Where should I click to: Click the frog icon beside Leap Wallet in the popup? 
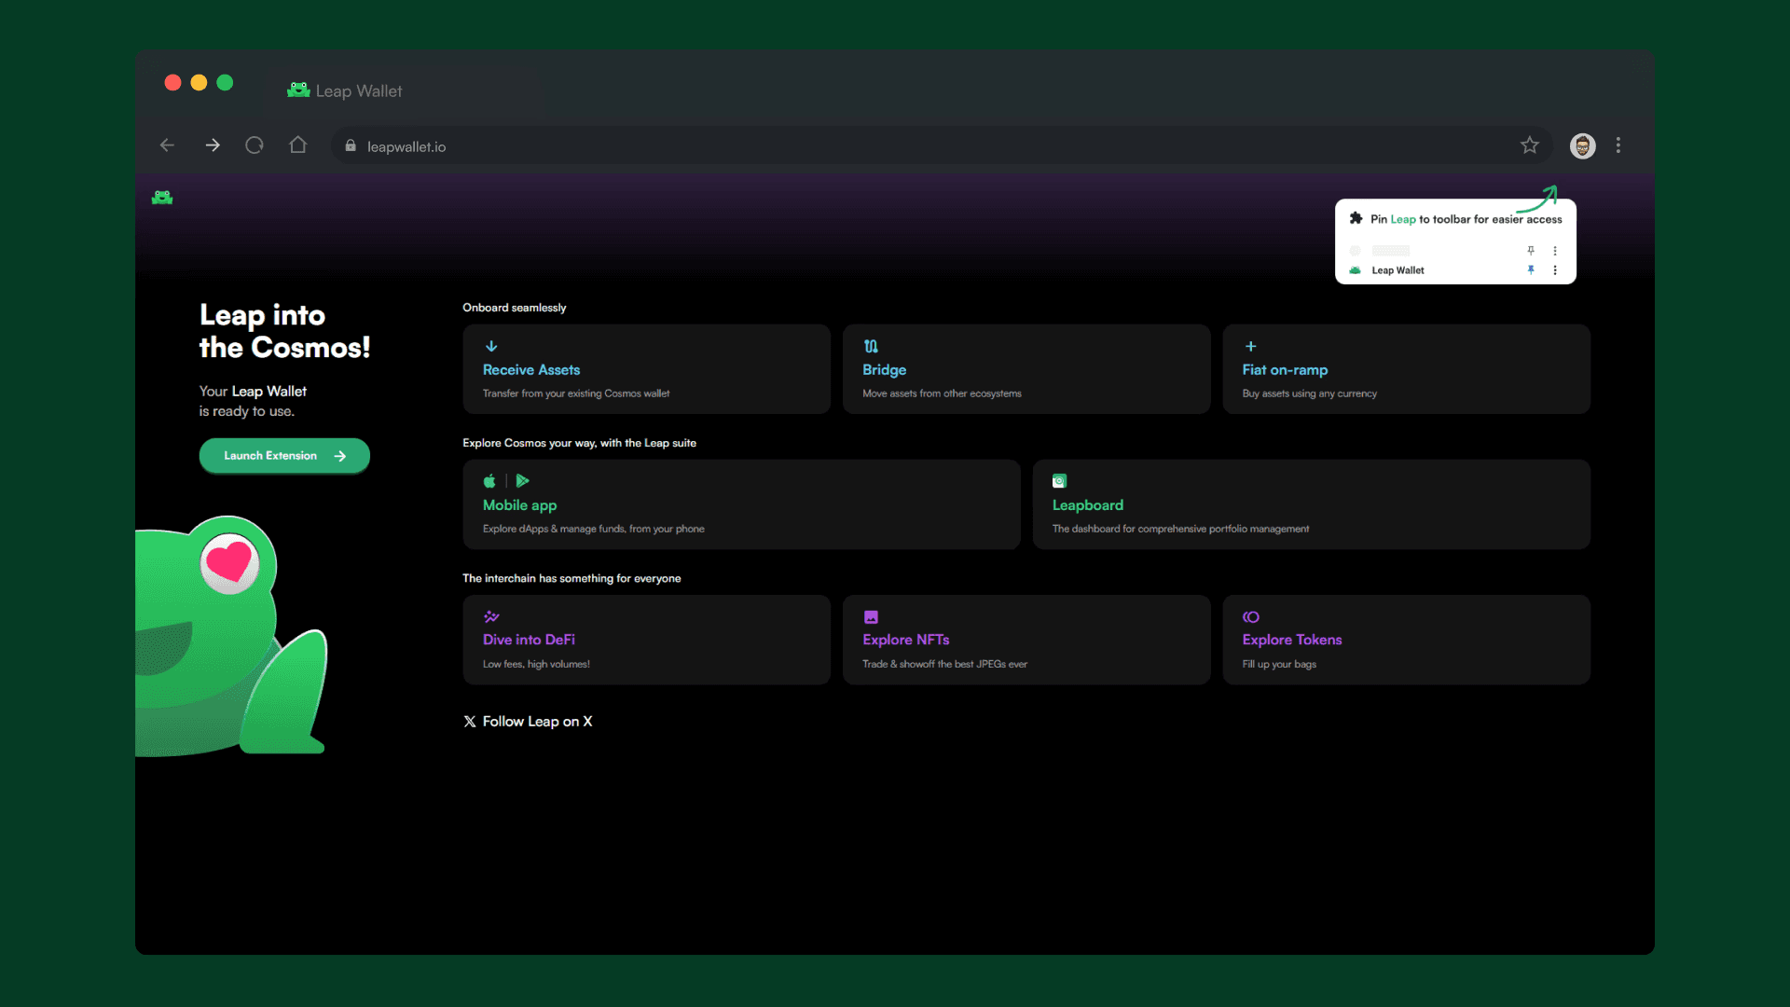(x=1356, y=270)
